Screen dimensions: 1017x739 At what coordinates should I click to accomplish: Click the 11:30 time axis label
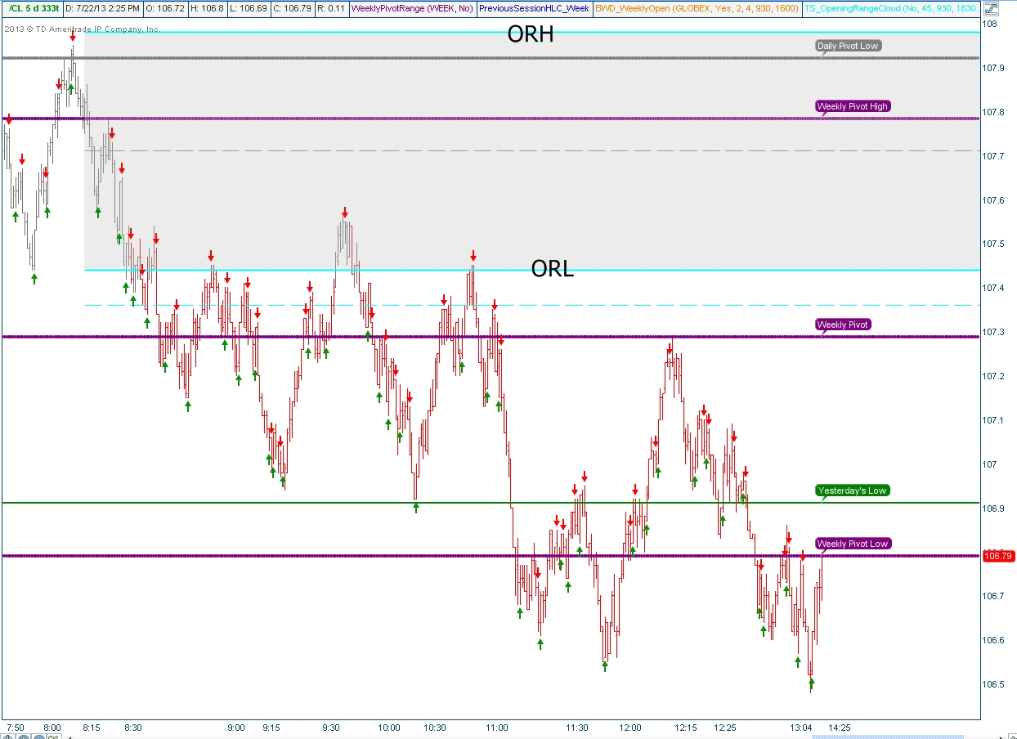pos(577,728)
